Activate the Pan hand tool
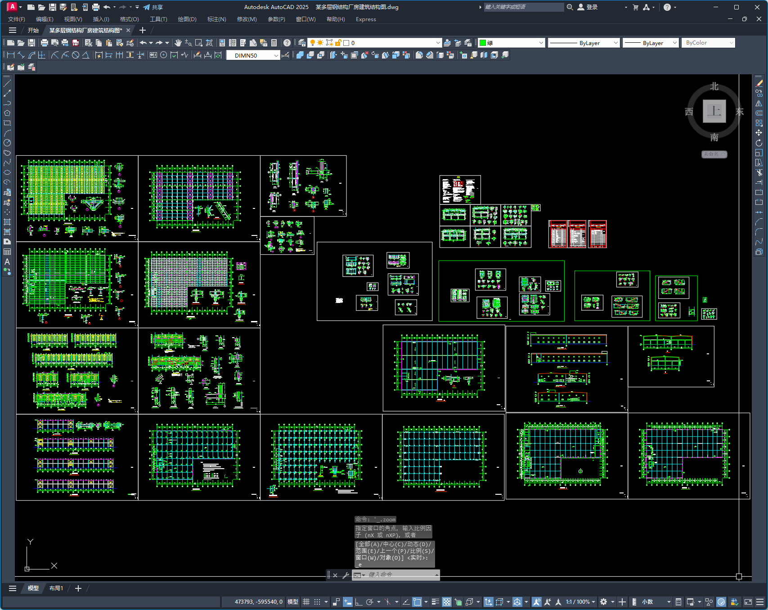The image size is (768, 610). pos(178,43)
